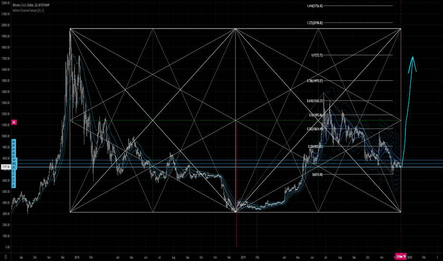The height and width of the screenshot is (261, 443).
Task: Click the 20000.00 price axis label
Action: (x=5, y=25)
